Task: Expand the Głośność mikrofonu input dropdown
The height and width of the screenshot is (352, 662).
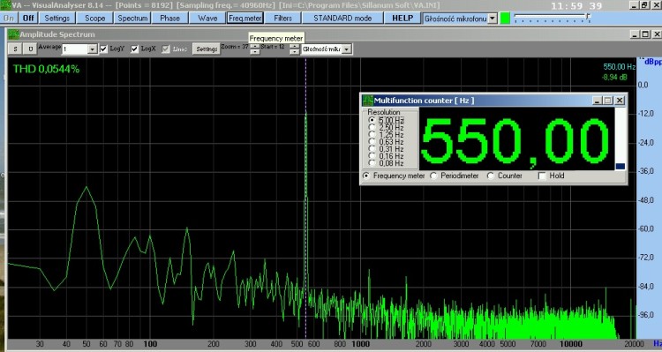Action: click(x=493, y=19)
